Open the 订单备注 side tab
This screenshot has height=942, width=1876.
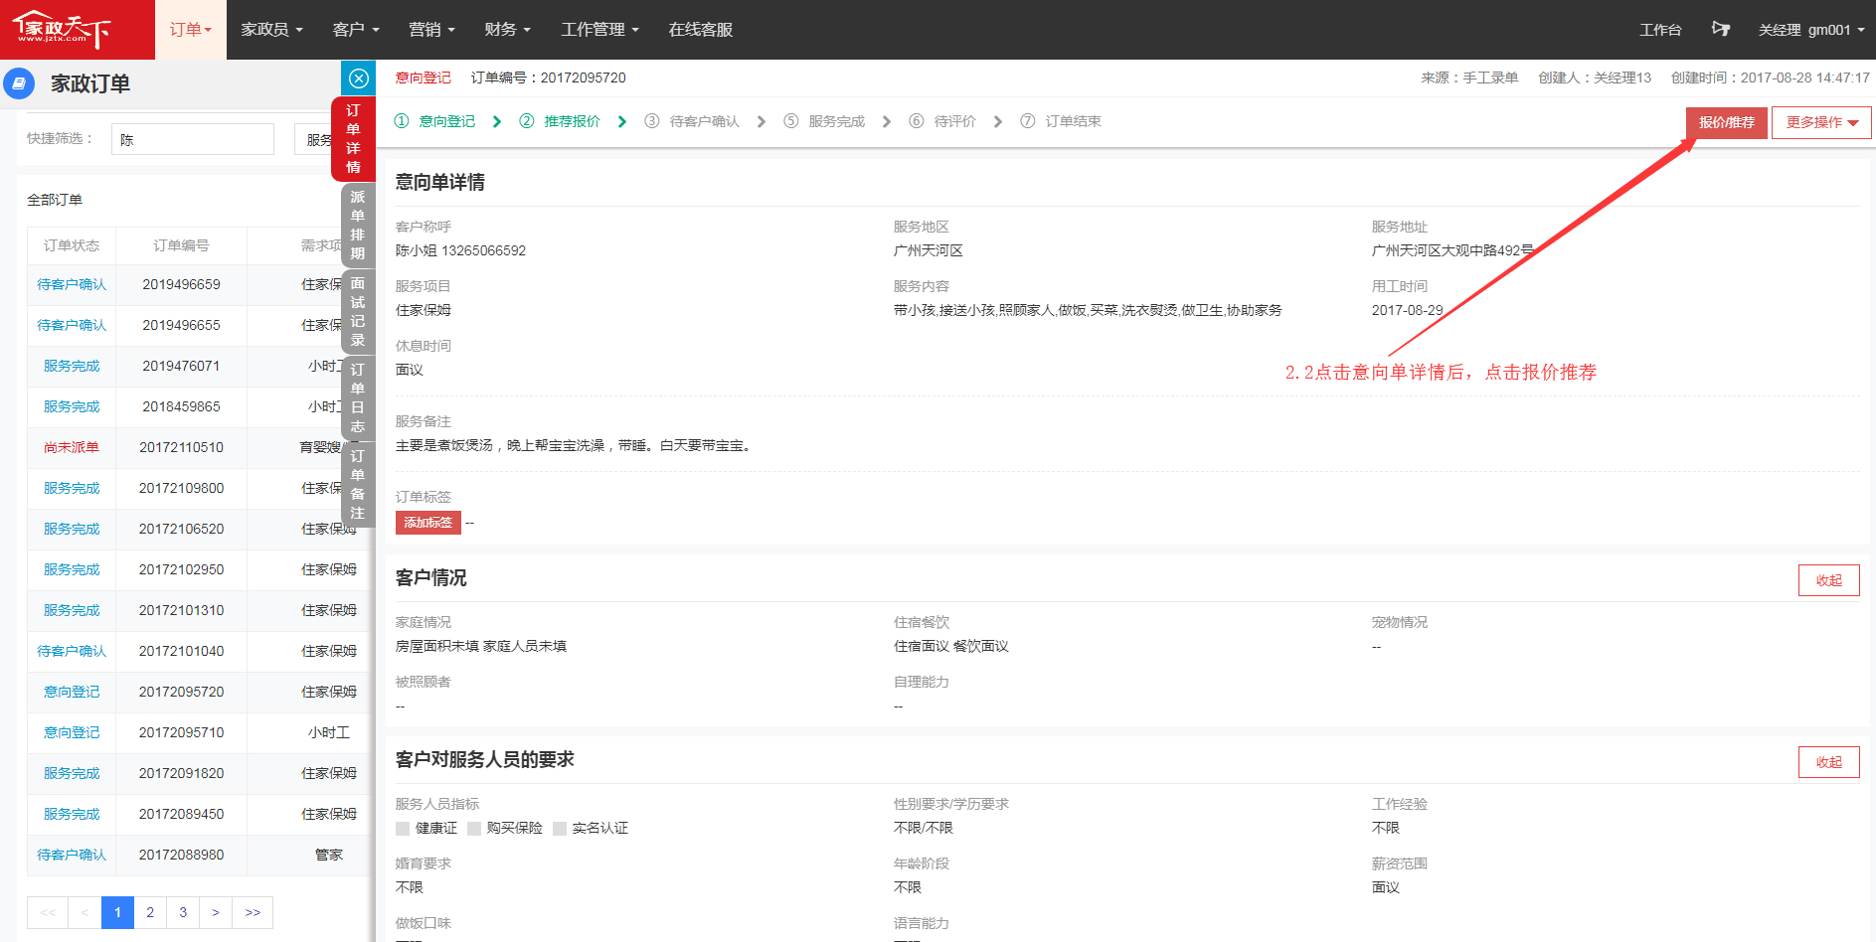[x=358, y=485]
